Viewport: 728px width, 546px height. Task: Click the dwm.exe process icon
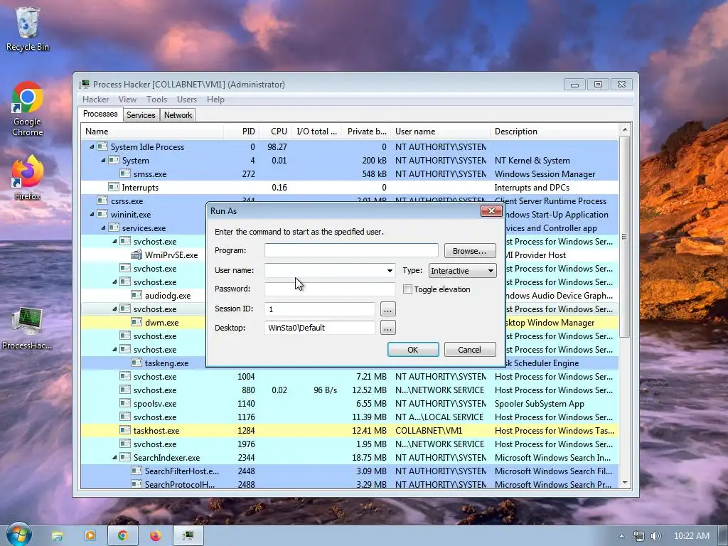[x=136, y=322]
